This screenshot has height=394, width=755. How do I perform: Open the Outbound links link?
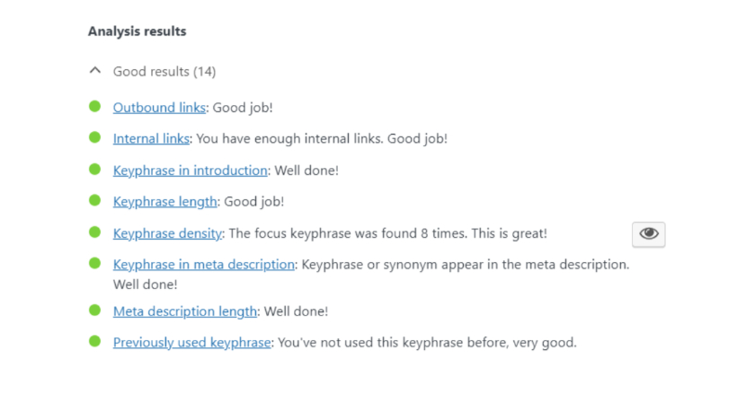(159, 108)
